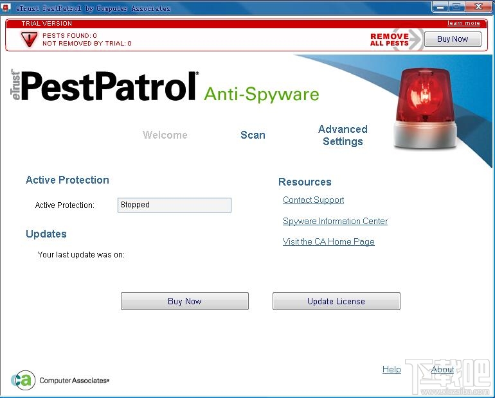Click the PestPatrol title bar app icon
The image size is (495, 398).
click(6, 8)
